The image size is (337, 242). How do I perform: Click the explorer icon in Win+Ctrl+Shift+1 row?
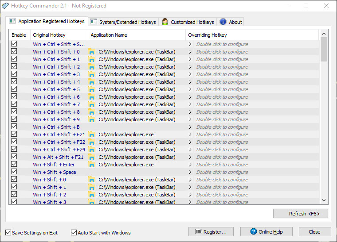tap(91, 59)
